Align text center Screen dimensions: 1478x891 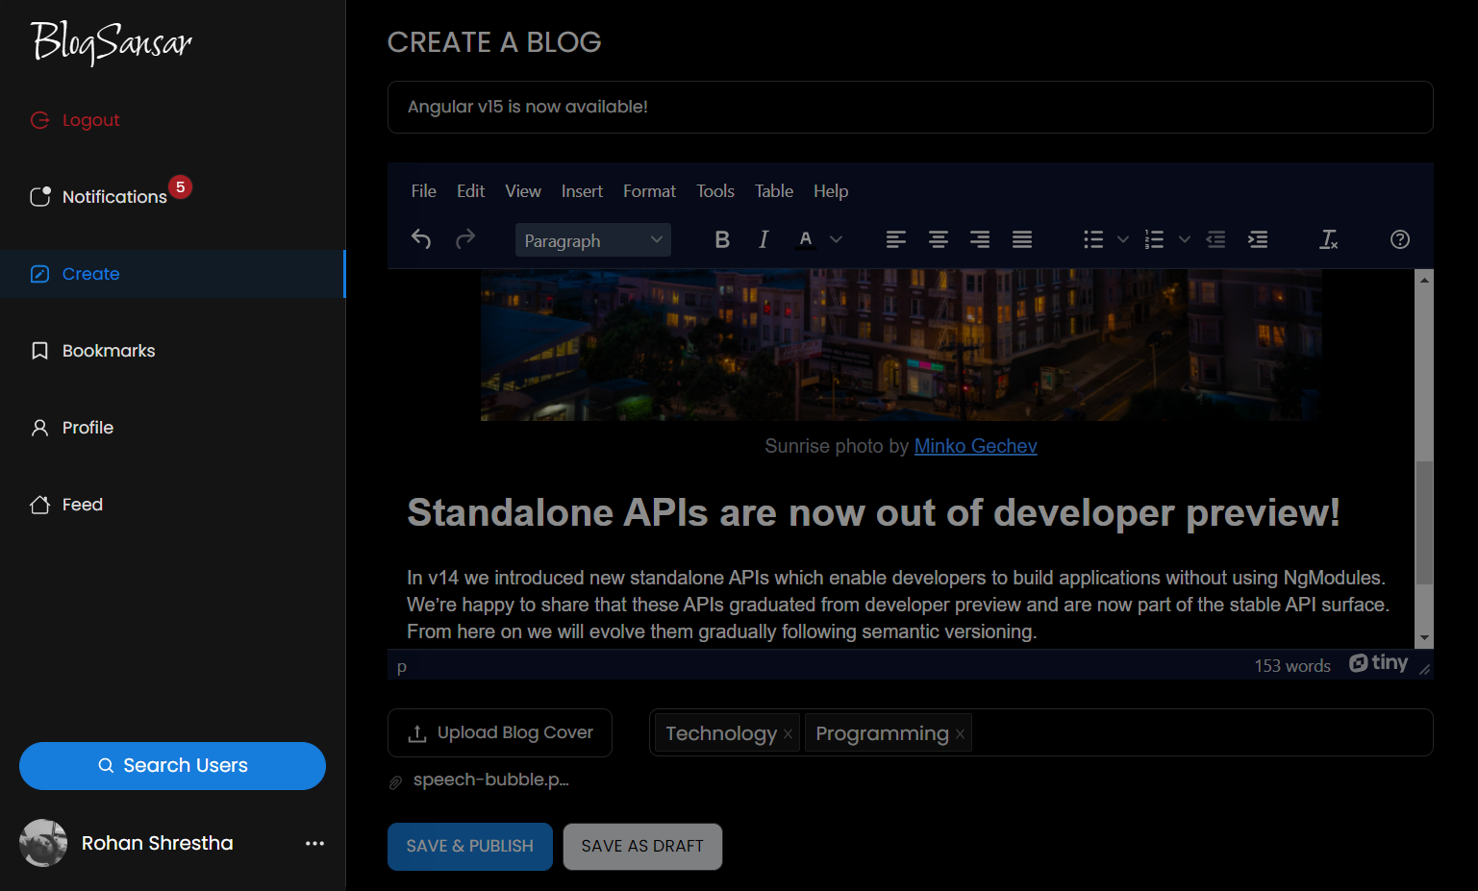939,239
